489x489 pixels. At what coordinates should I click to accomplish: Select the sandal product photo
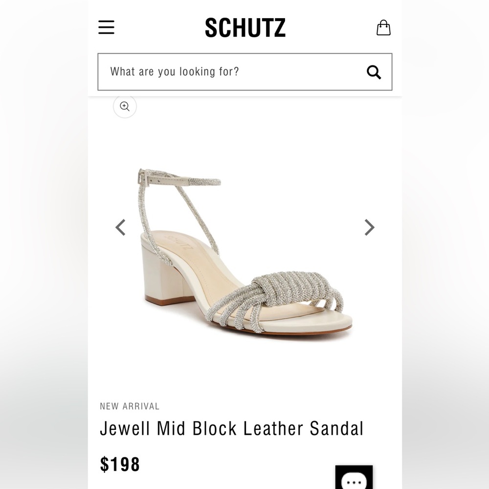pos(244,249)
